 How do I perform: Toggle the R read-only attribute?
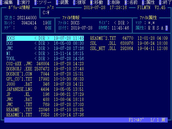point(149,28)
